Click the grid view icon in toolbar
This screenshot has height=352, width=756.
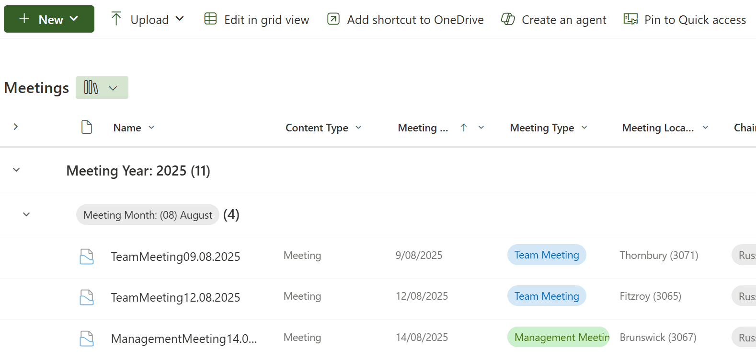[210, 19]
